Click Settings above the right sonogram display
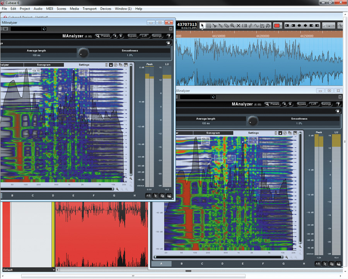 [x=253, y=133]
